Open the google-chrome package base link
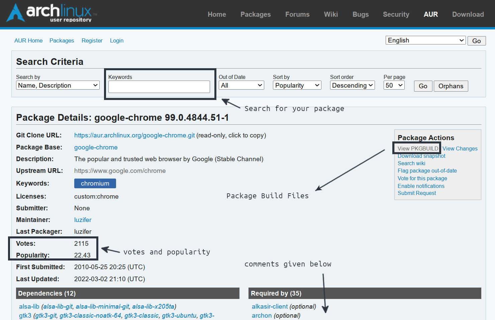495x320 pixels. (x=96, y=147)
